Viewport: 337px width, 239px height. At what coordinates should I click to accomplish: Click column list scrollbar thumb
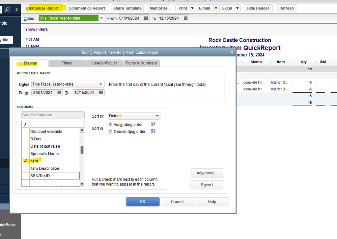tap(82, 150)
